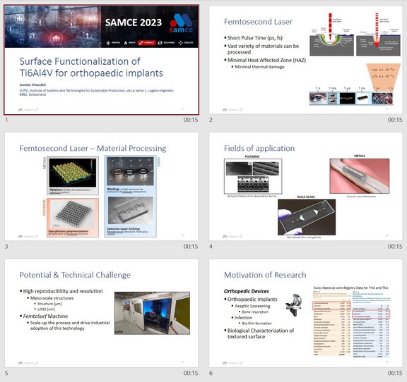Click slide number 1 label
Viewport: 407px width, 382px height.
(6, 120)
